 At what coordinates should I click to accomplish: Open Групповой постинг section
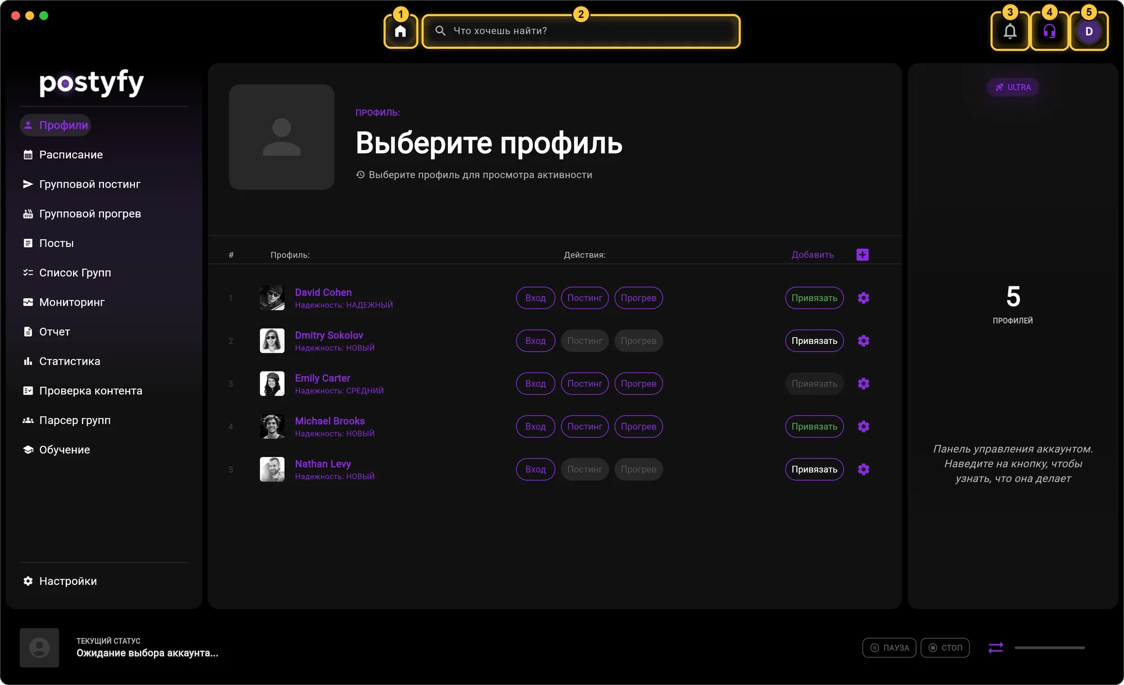[81, 184]
